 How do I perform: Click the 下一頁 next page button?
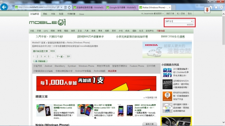tap(60, 56)
